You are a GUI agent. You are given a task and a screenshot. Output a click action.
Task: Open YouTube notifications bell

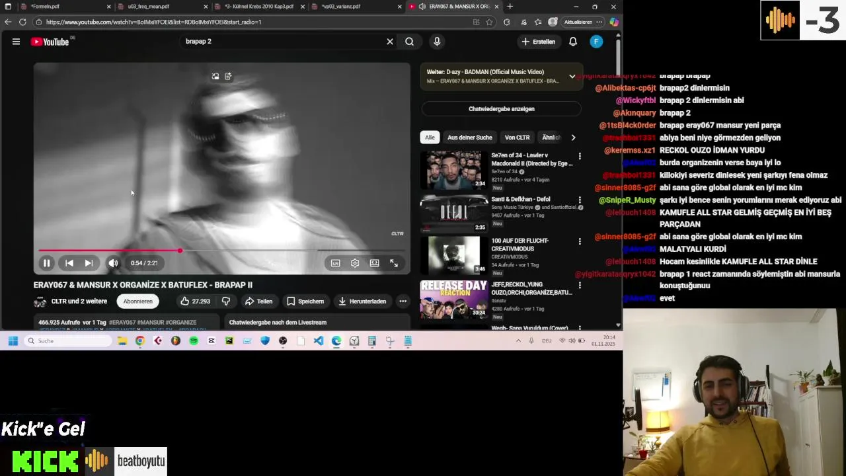[573, 42]
